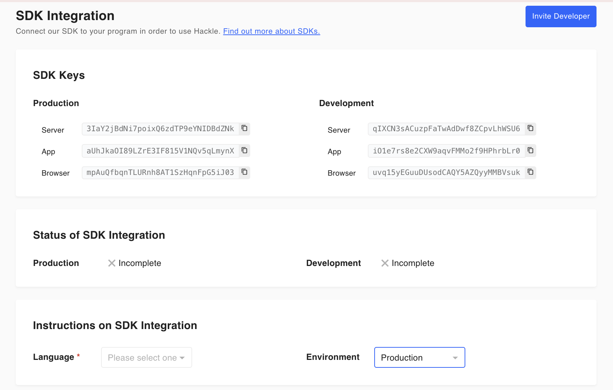
Task: Click the Production Server row label
Action: tap(53, 130)
